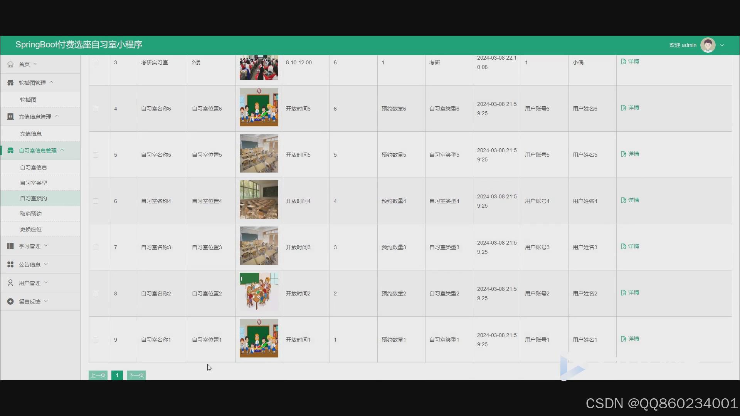Image resolution: width=740 pixels, height=416 pixels.
Task: Click the admin avatar in the header
Action: [x=708, y=45]
